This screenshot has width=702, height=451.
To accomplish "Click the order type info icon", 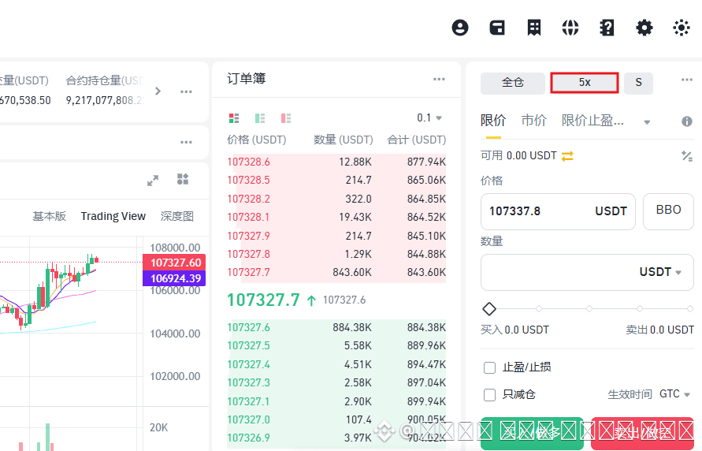I will (687, 121).
